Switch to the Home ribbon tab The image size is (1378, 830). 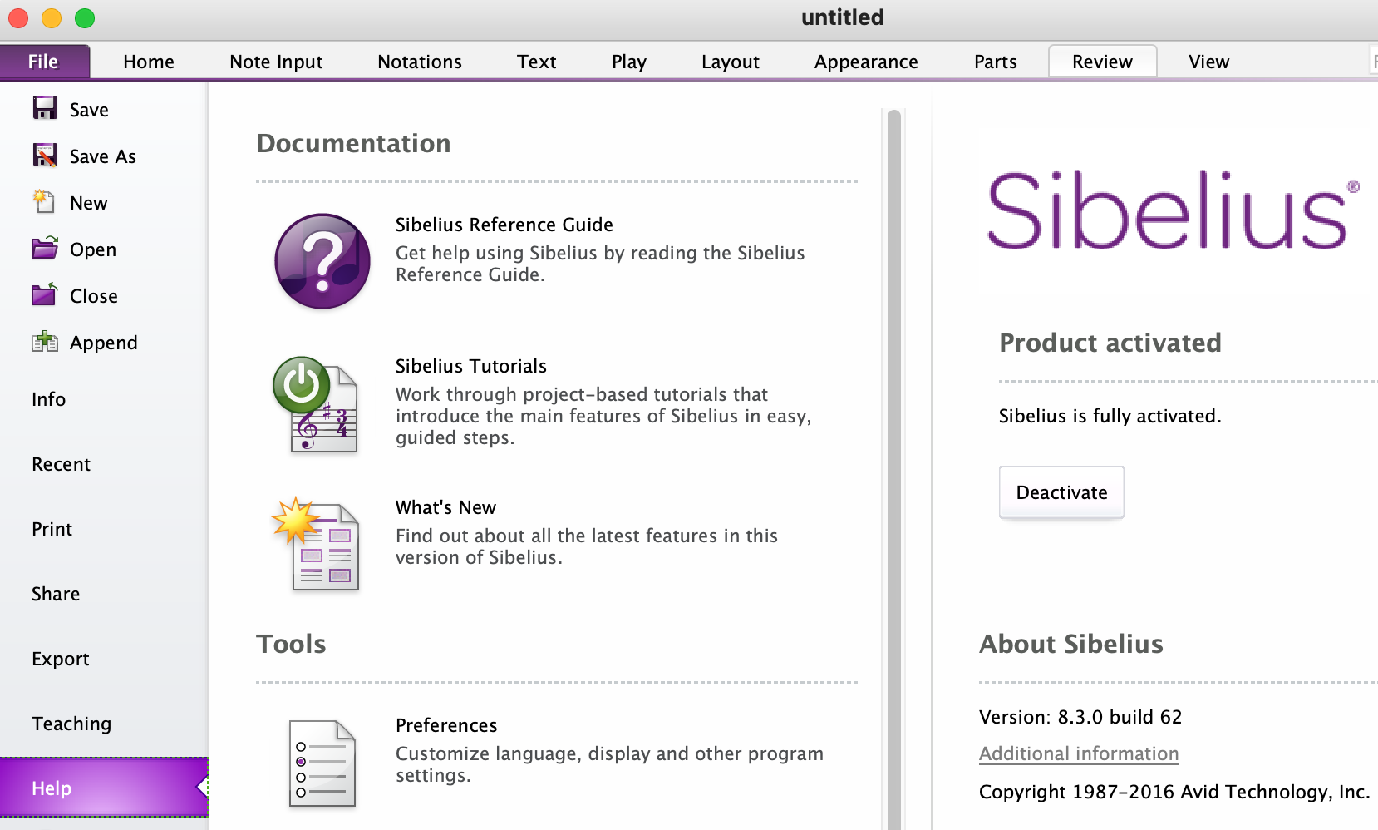(x=149, y=62)
